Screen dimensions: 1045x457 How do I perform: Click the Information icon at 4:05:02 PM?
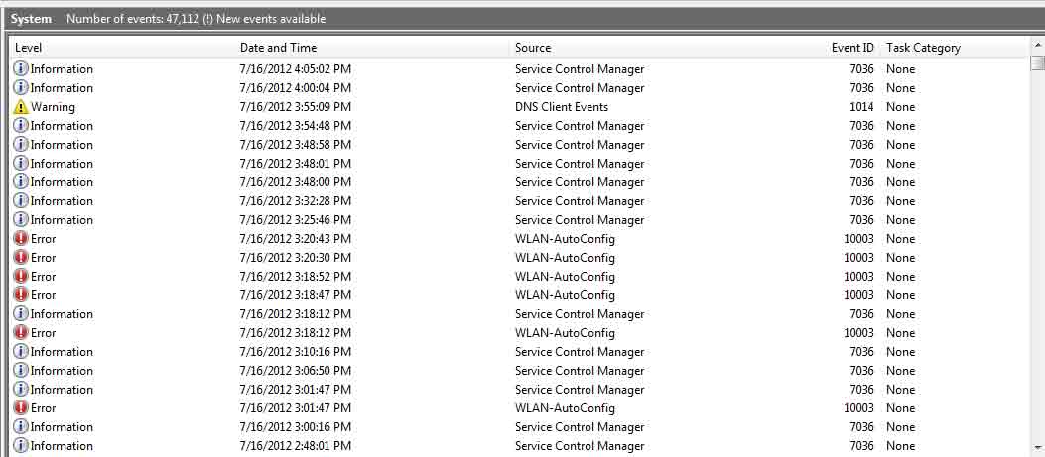21,69
